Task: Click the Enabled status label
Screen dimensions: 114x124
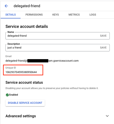Action: coord(14,95)
